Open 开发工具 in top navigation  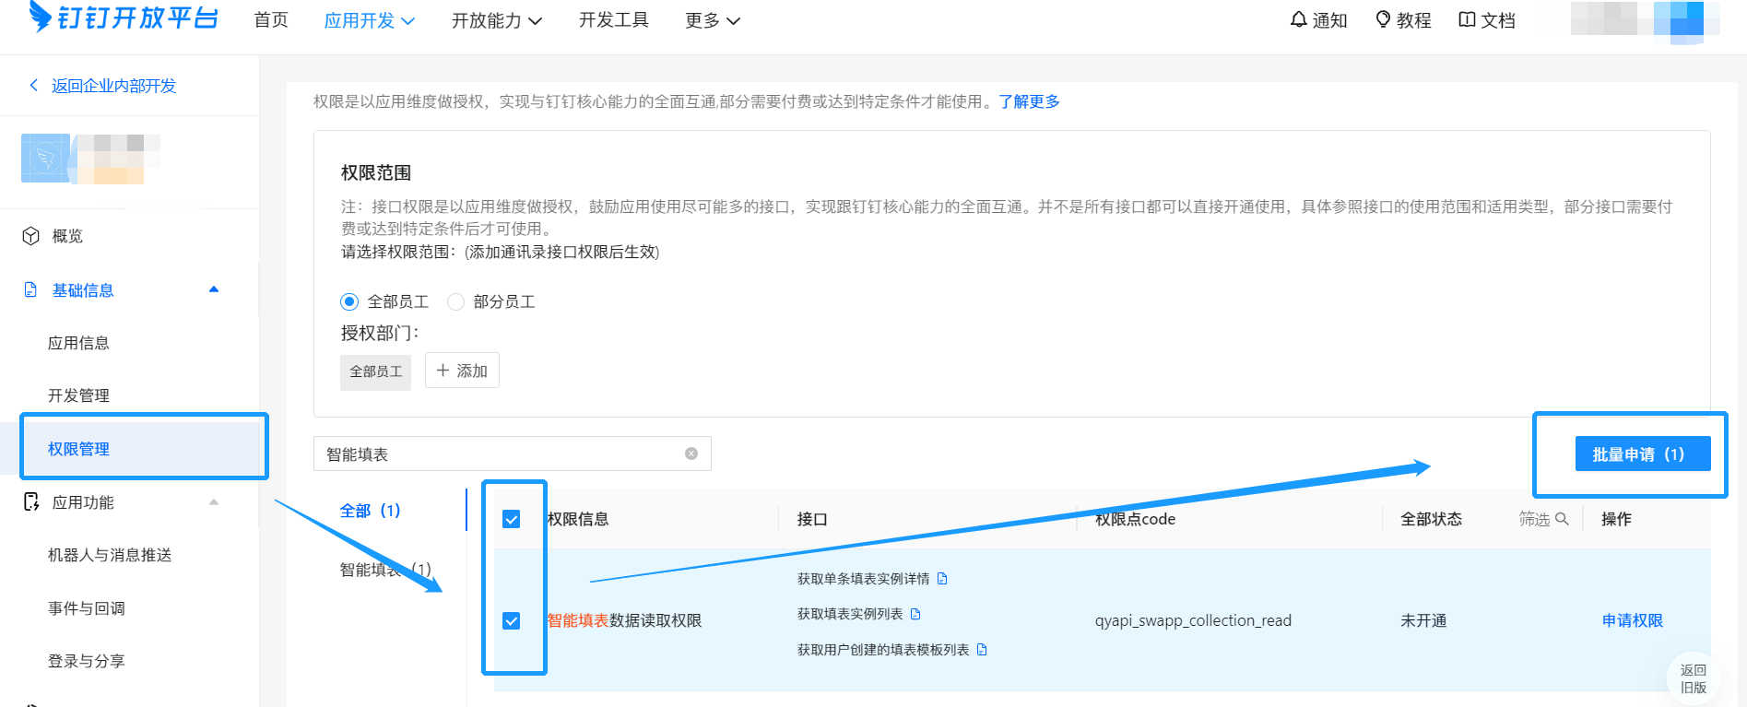pyautogui.click(x=614, y=20)
